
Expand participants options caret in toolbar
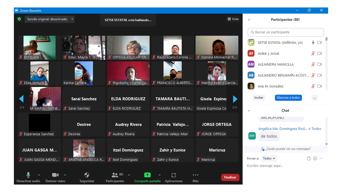pyautogui.click(x=129, y=175)
